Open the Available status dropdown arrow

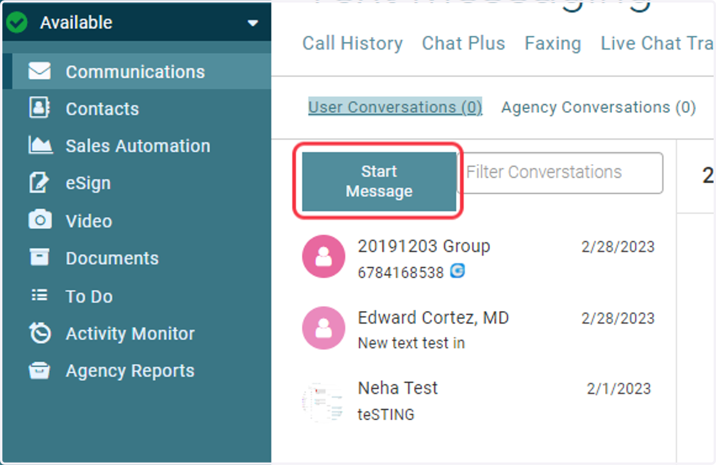pos(253,23)
